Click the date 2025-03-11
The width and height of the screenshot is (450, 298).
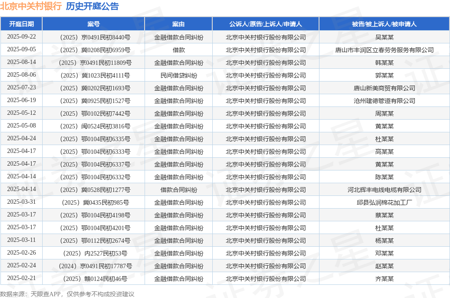22,240
